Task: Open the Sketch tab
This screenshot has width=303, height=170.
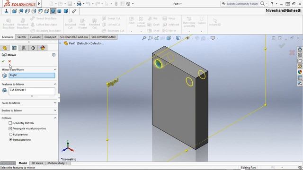Action: [x=21, y=37]
